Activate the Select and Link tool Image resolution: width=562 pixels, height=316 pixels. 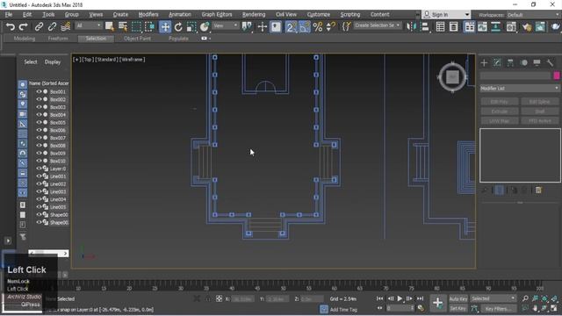(x=39, y=26)
